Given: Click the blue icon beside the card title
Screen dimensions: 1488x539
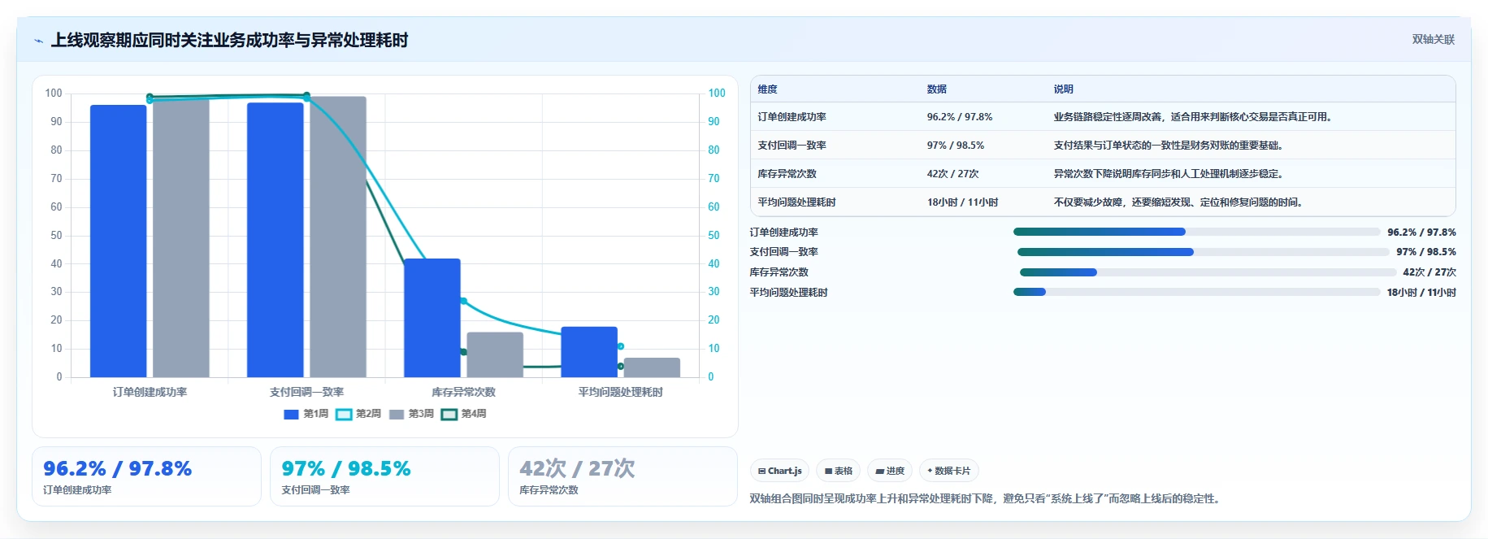Looking at the screenshot, I should point(38,41).
